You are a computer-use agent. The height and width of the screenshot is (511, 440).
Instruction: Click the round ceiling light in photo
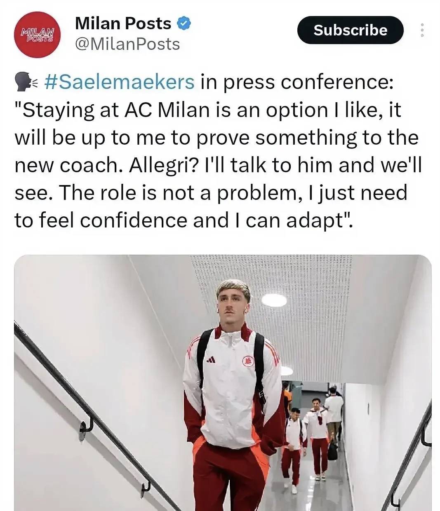[x=274, y=300]
